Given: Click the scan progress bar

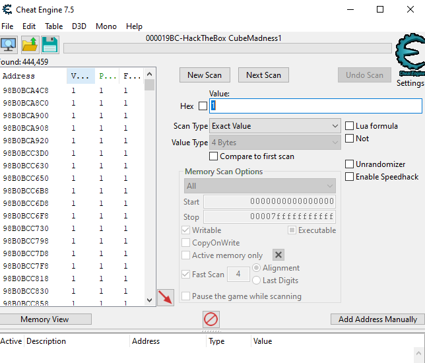Looking at the screenshot, I should [x=228, y=48].
